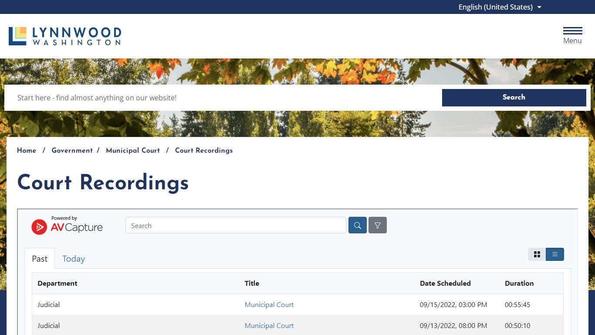Click the AVCapture Powered by logo
The image size is (595, 335).
click(67, 225)
